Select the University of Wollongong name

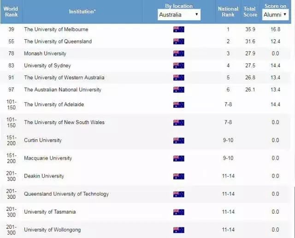(x=52, y=230)
